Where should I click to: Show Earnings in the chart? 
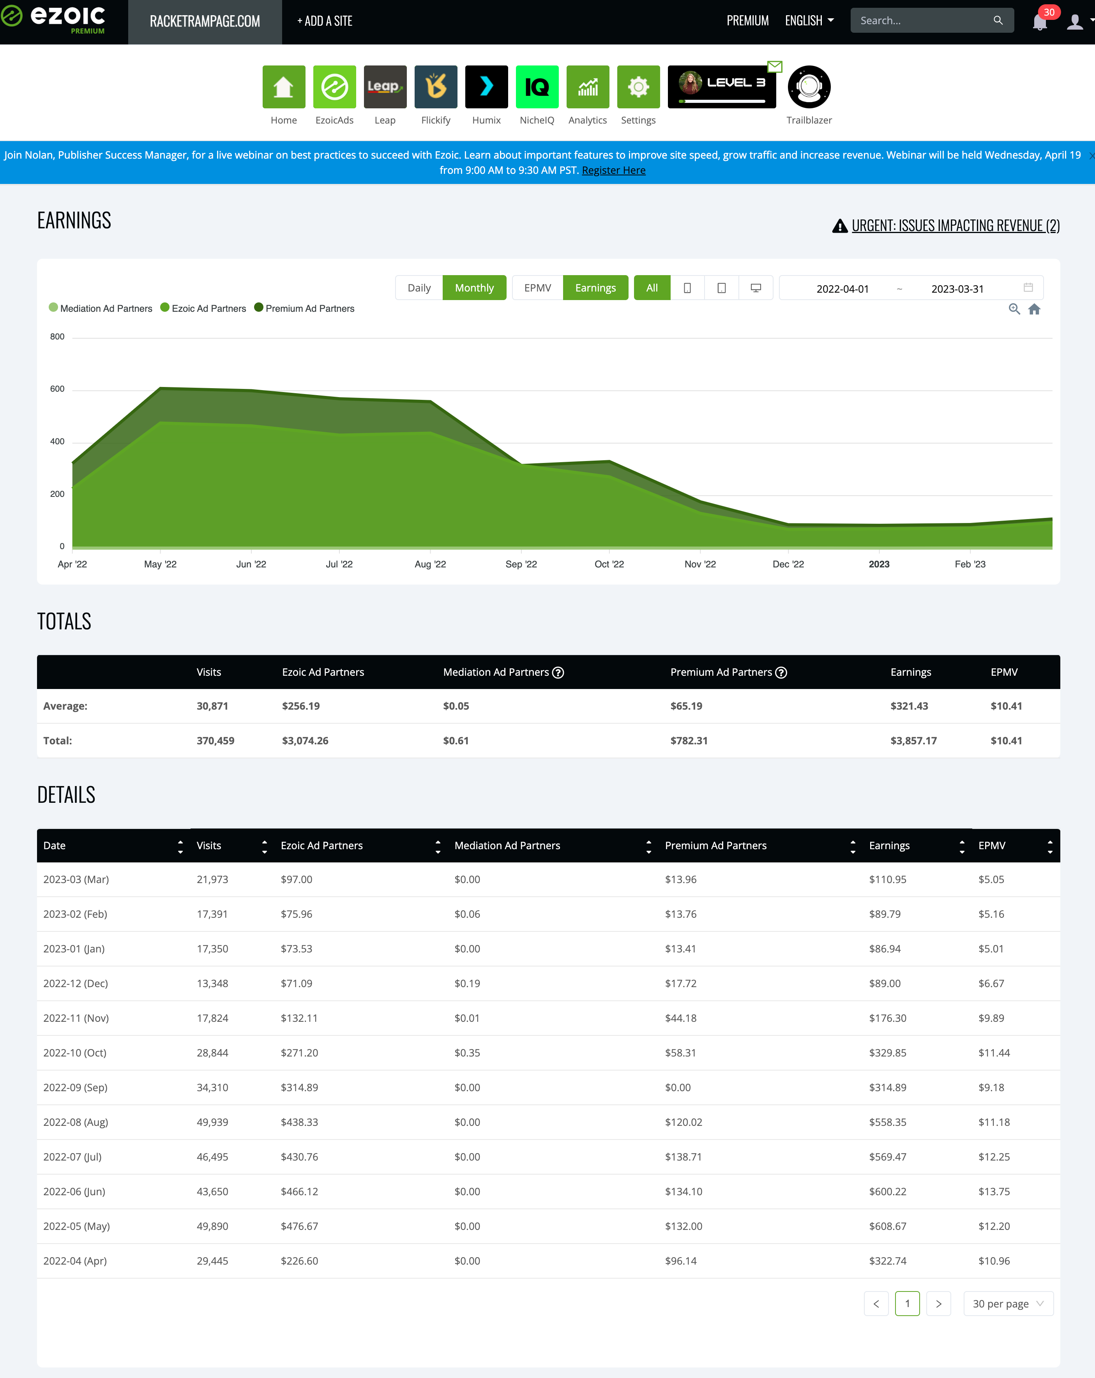pos(595,288)
